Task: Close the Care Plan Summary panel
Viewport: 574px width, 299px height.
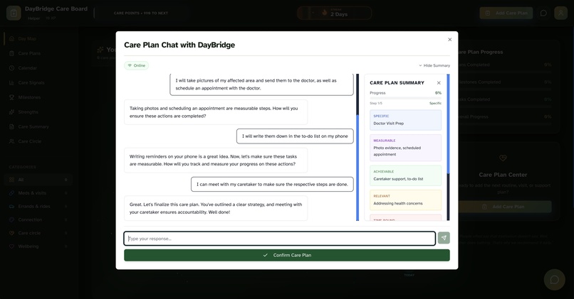Action: click(439, 83)
